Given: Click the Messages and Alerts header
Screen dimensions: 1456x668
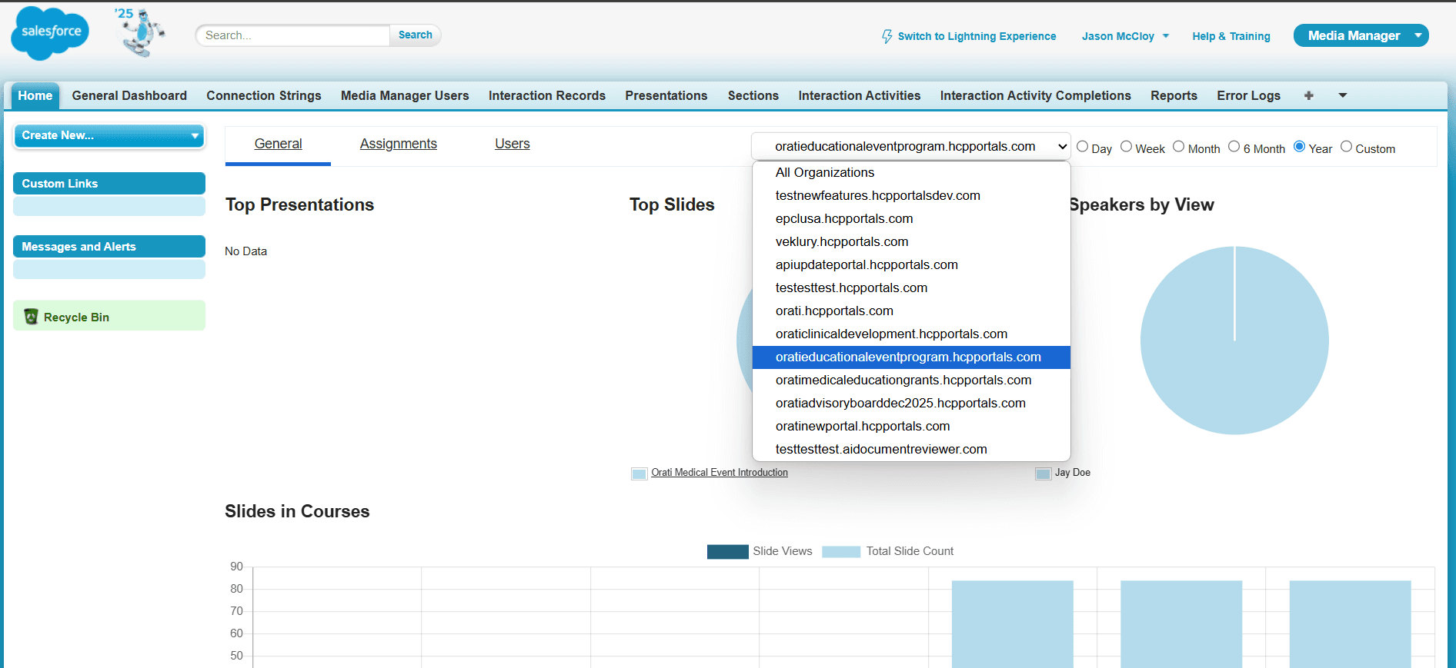Looking at the screenshot, I should coord(109,246).
